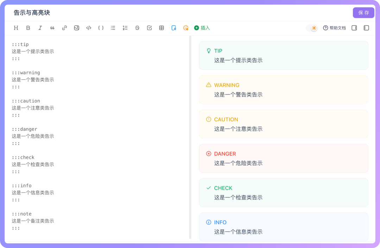380x248 pixels.
Task: Click the :::note line in the editor
Action: click(x=21, y=214)
